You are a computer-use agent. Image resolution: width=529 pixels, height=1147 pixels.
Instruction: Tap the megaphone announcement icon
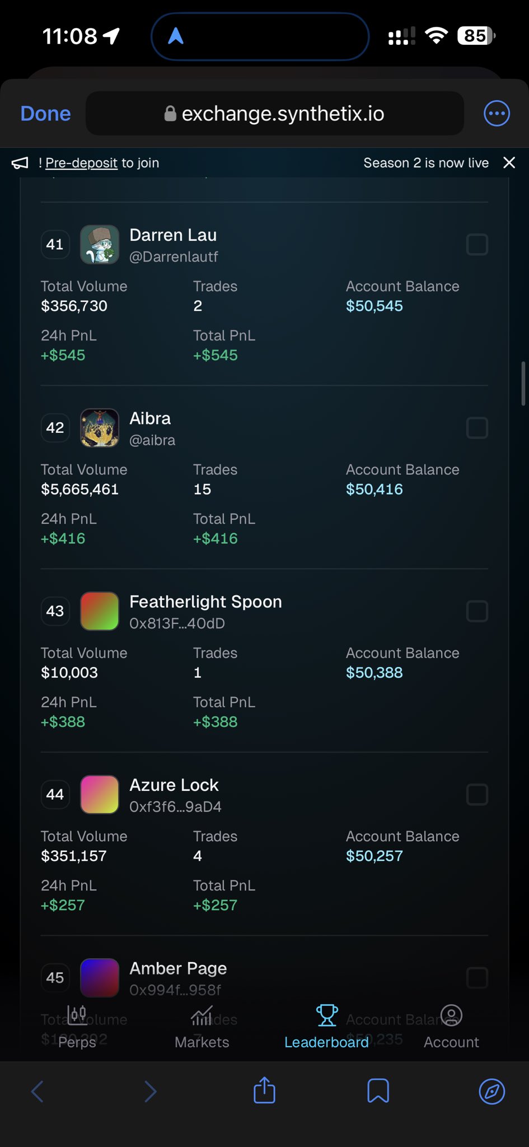coord(20,163)
